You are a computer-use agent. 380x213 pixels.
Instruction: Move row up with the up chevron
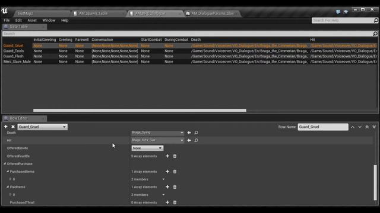tap(353, 127)
